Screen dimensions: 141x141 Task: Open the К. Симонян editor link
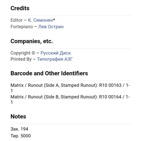coord(41,20)
